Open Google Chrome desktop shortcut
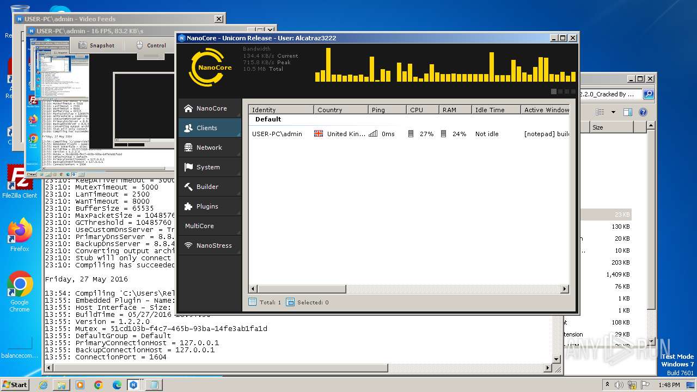Viewport: 697px width, 392px height. (20, 291)
